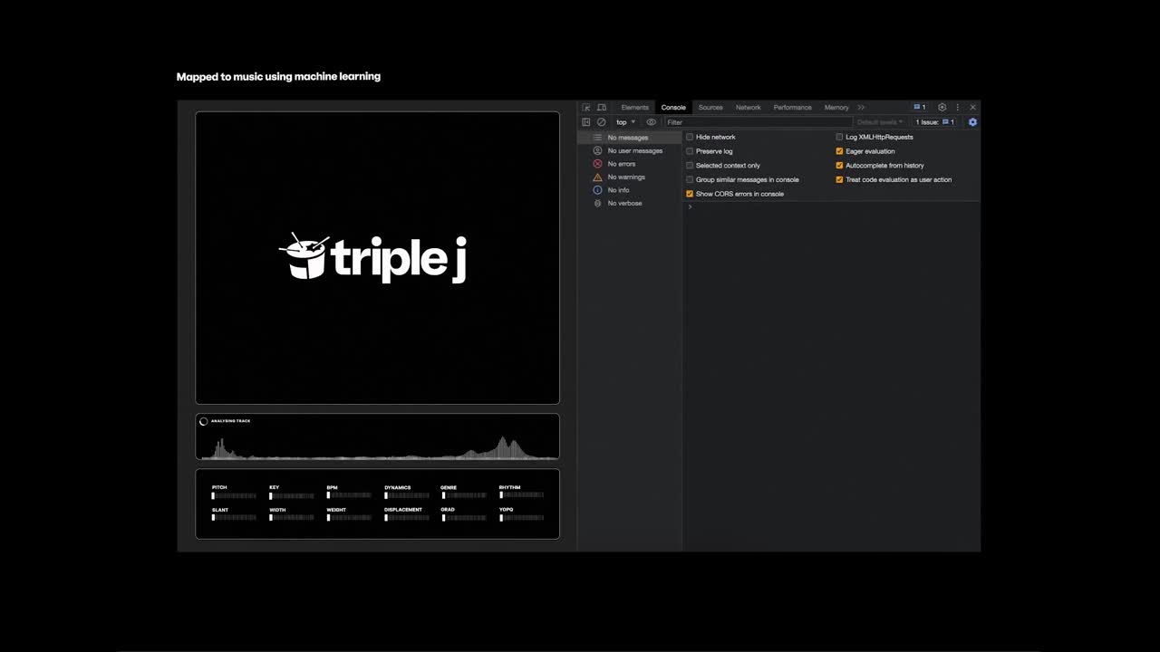Click the triple j drum logo
The width and height of the screenshot is (1160, 652).
click(304, 256)
